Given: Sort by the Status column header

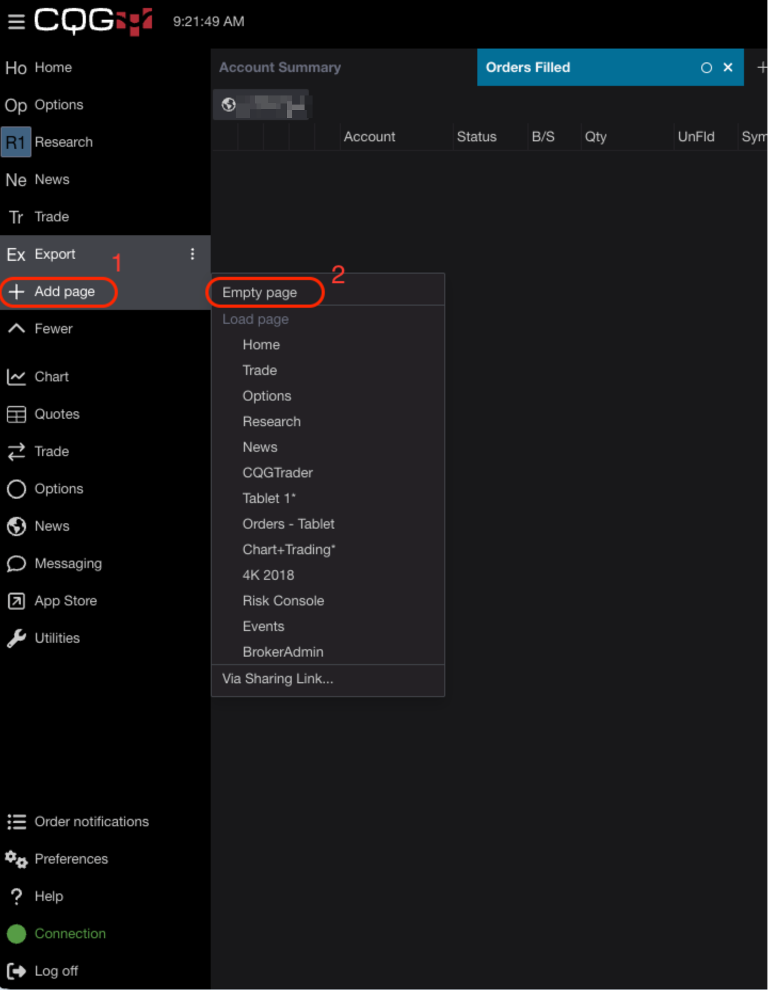Looking at the screenshot, I should [477, 137].
